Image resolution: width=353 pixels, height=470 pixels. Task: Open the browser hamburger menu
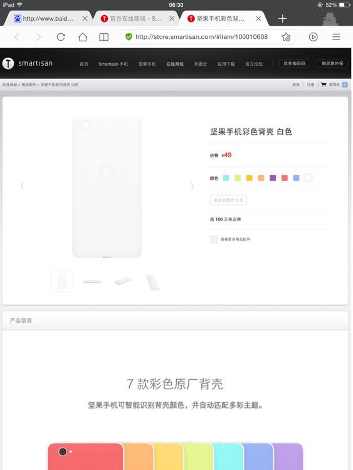pos(336,37)
